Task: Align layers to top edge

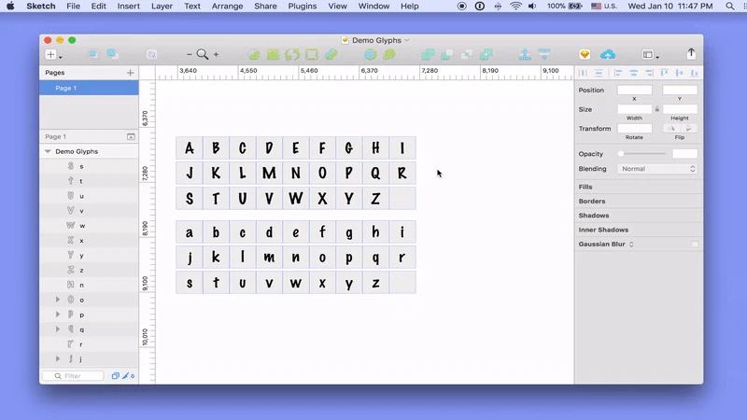Action: click(x=664, y=73)
